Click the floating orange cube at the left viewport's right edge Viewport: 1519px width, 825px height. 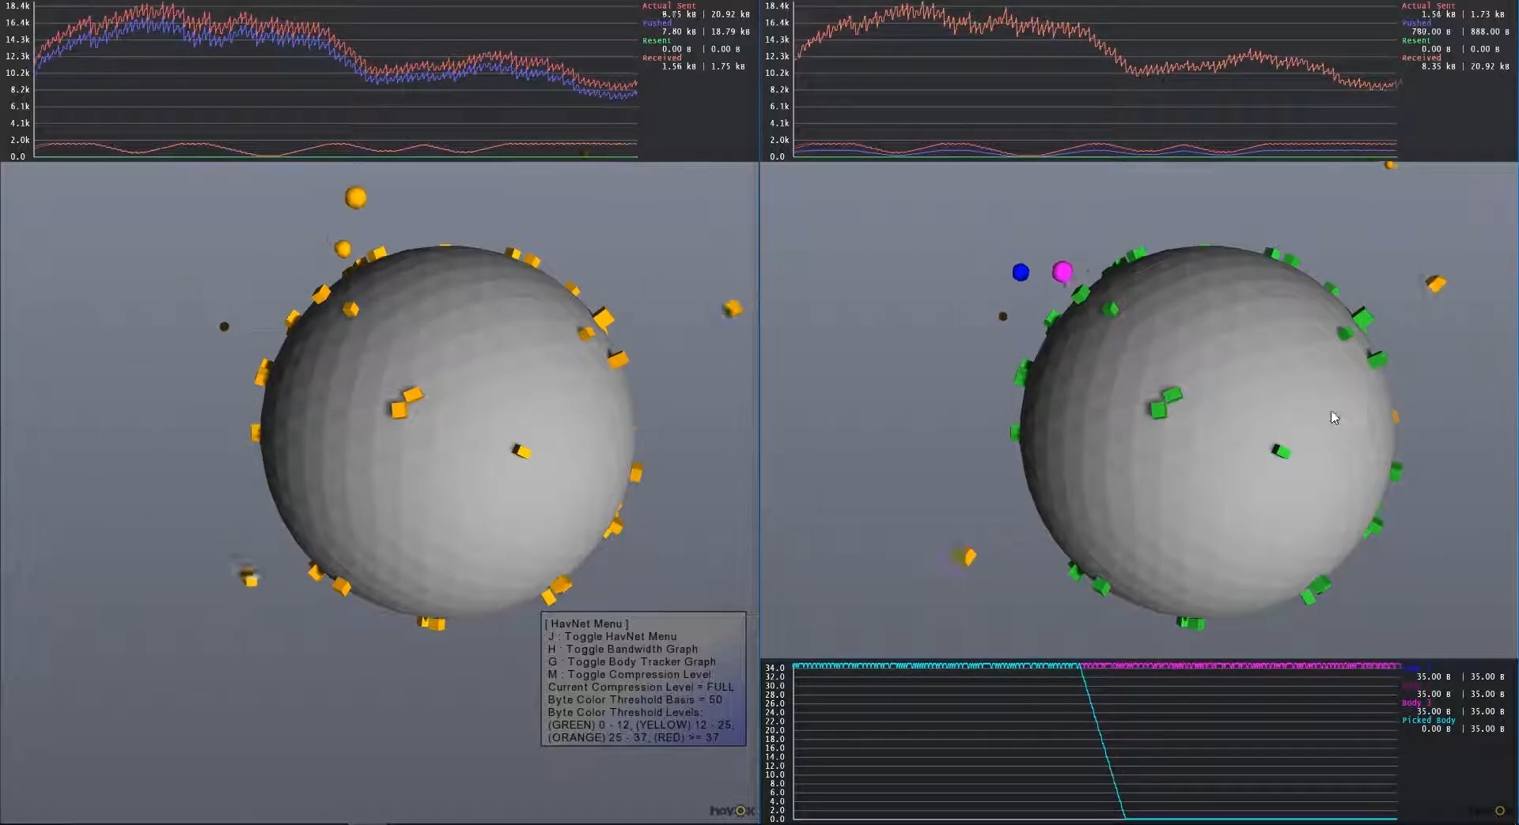(733, 308)
